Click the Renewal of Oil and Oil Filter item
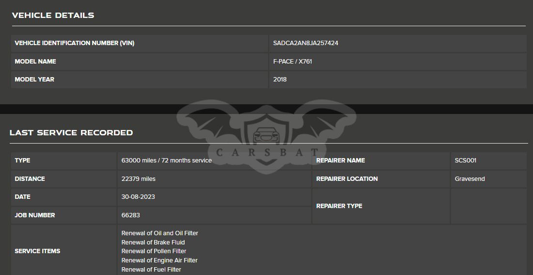Viewport: 533px width, 275px height. 159,233
